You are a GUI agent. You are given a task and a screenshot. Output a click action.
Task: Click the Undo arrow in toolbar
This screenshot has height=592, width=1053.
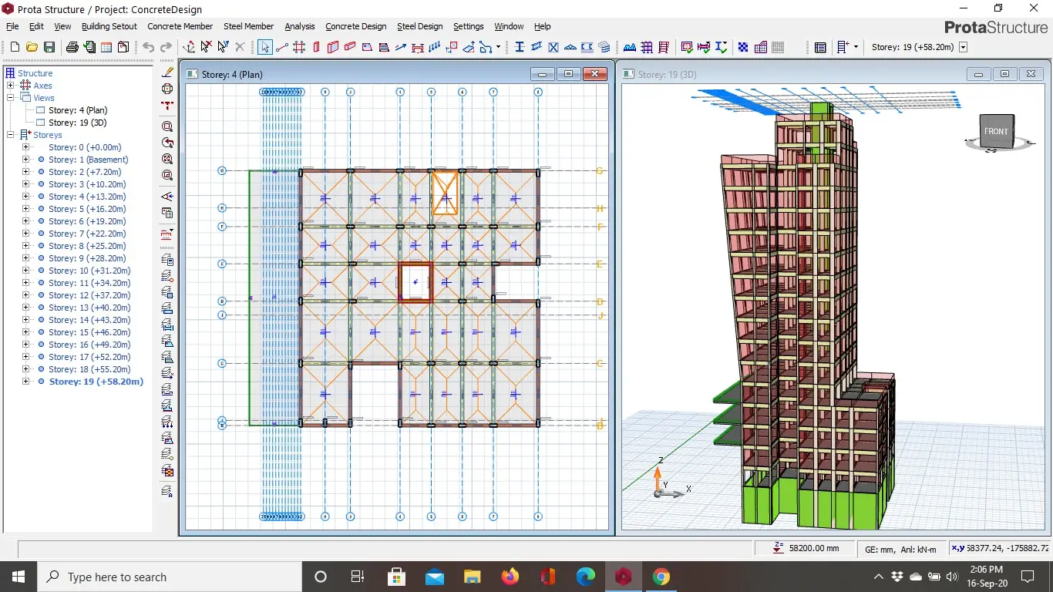(x=149, y=47)
